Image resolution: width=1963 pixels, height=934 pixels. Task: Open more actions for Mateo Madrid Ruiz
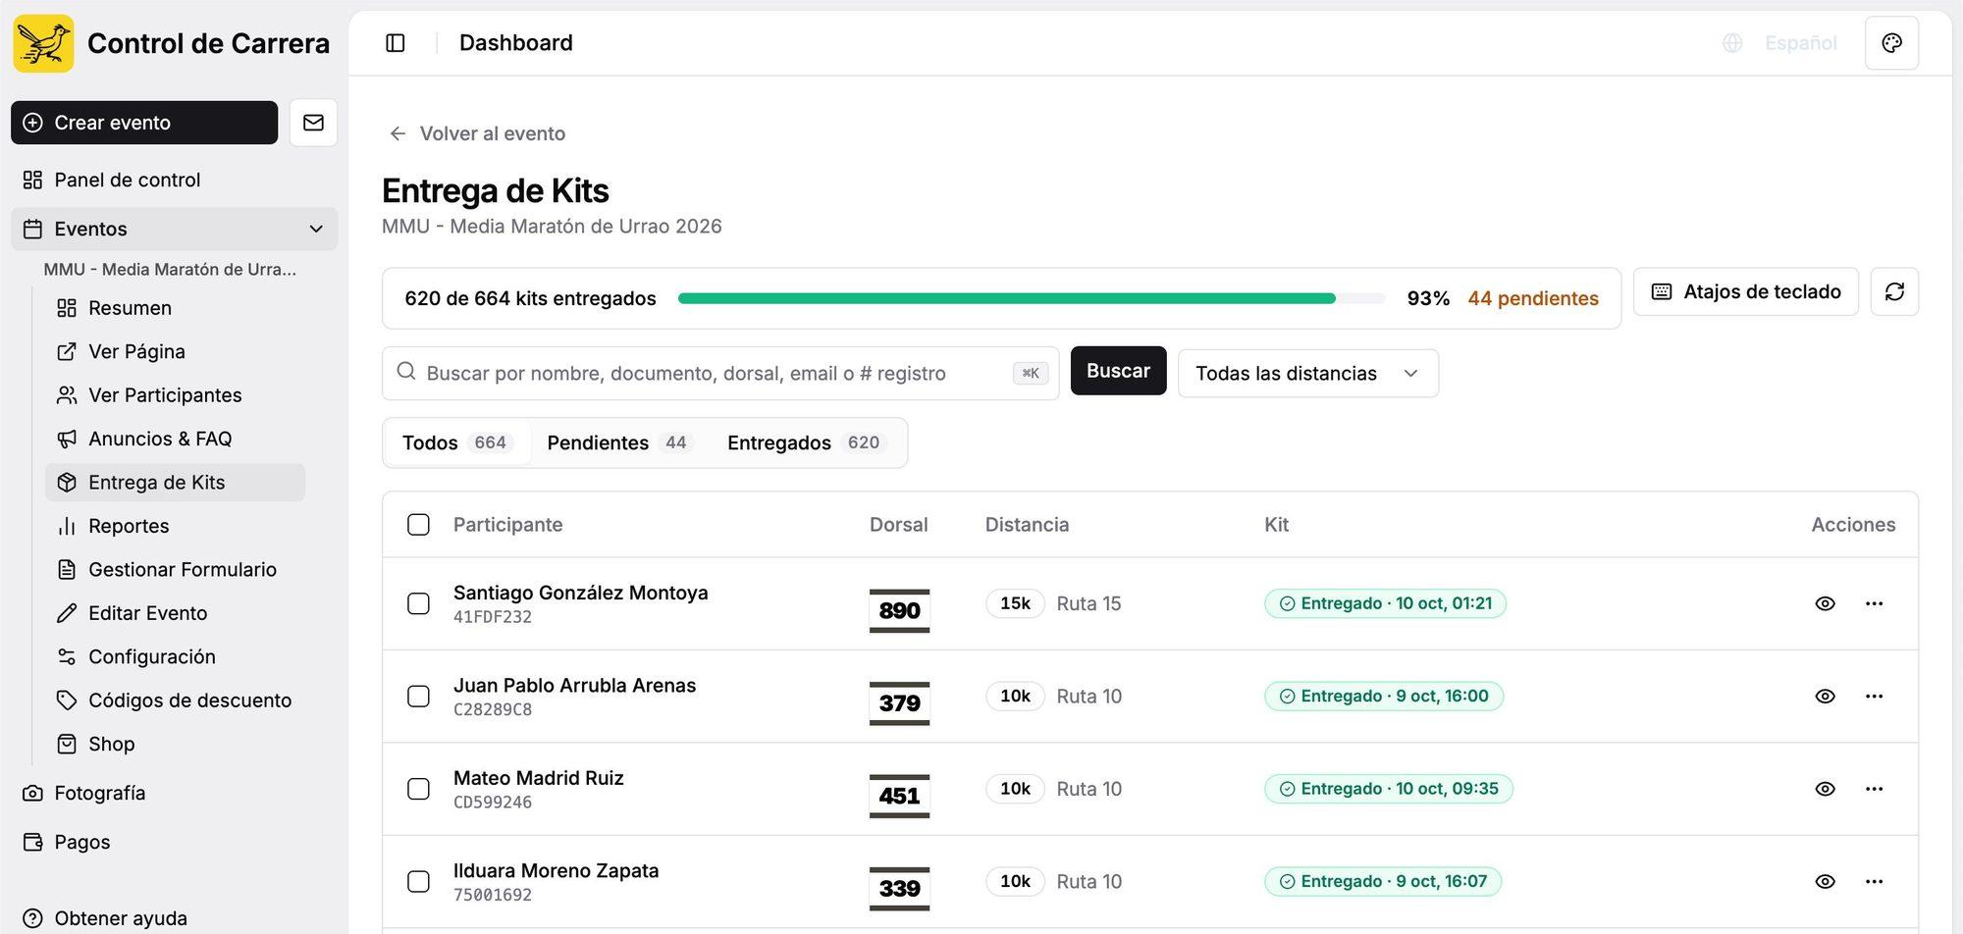[1874, 789]
